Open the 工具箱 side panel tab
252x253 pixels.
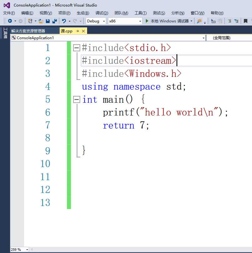5,33
